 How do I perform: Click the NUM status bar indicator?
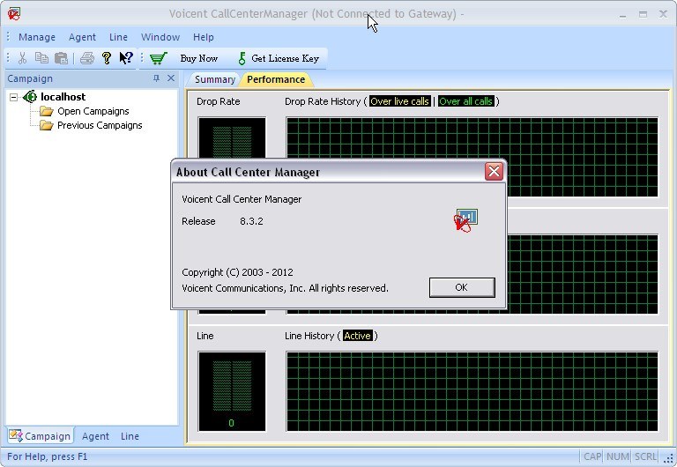click(618, 456)
